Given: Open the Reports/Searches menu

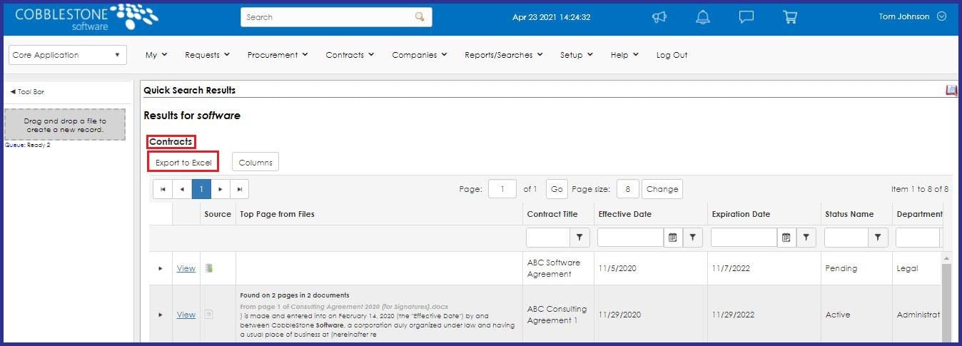Looking at the screenshot, I should [x=504, y=55].
